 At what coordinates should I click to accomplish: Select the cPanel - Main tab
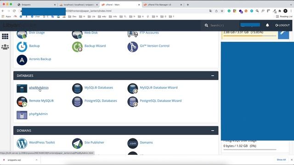121,5
